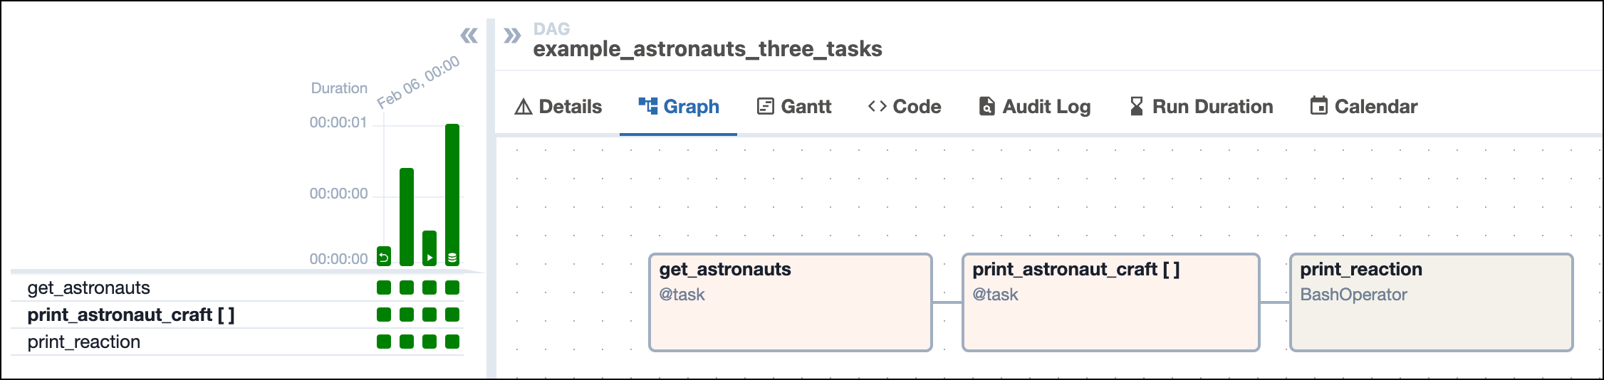
Task: Click the Code tab's angle-brackets icon
Action: coord(877,106)
